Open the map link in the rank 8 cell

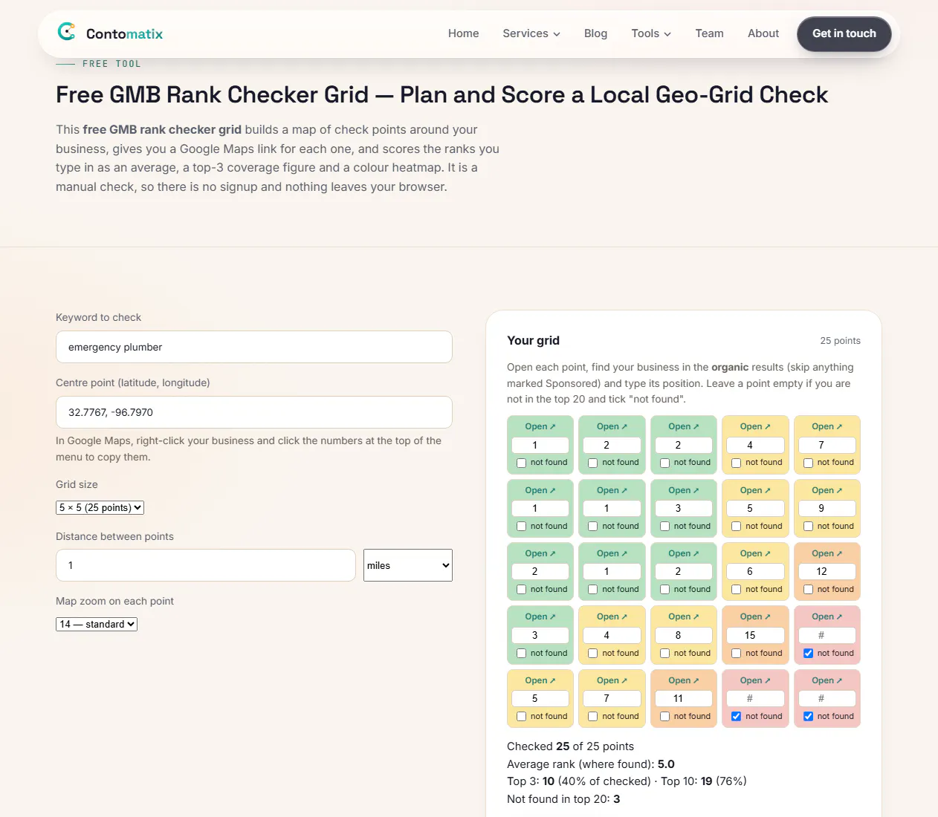click(684, 616)
